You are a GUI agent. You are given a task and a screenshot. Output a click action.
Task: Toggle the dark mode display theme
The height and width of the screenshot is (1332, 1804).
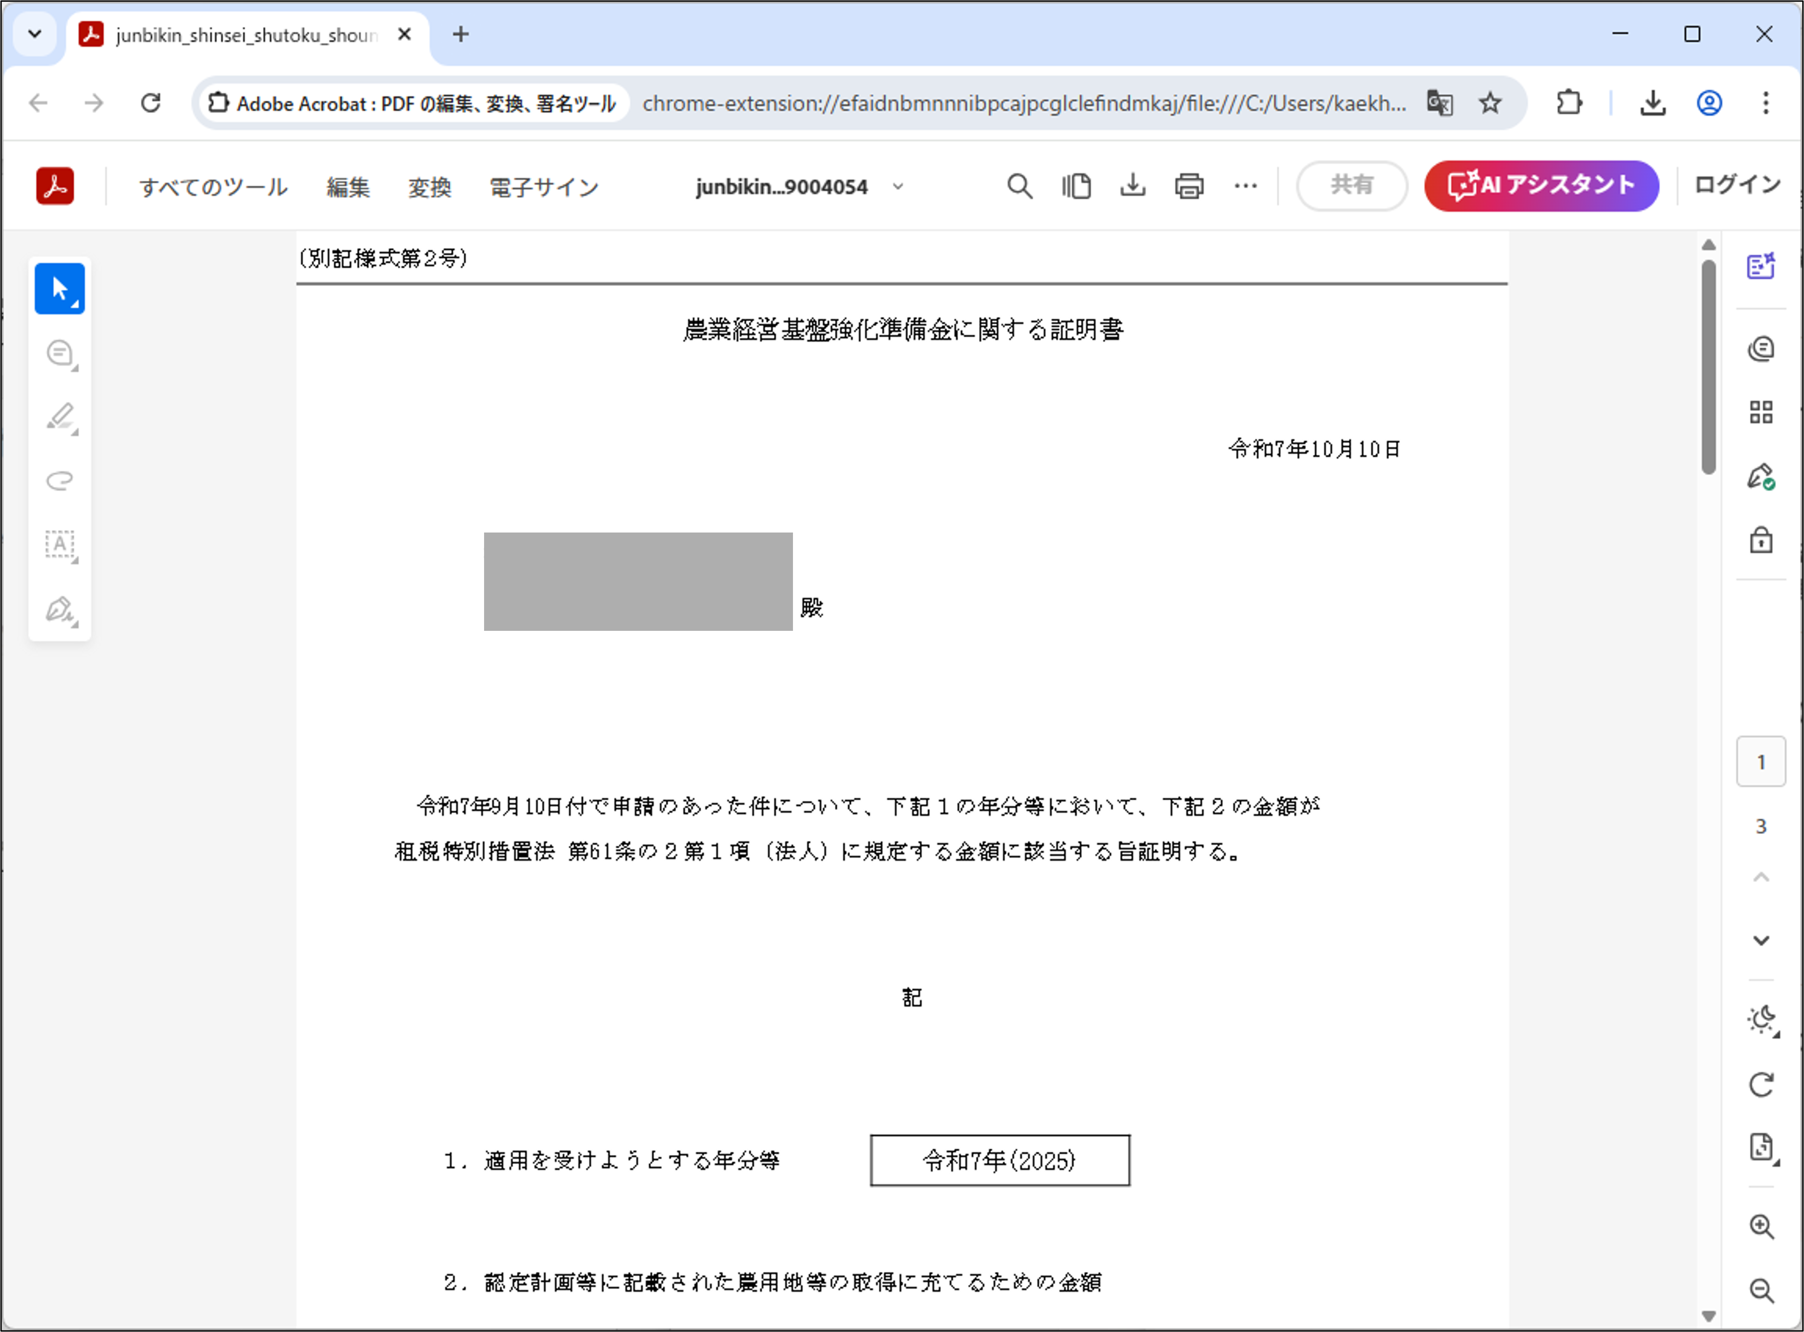pyautogui.click(x=1761, y=1019)
